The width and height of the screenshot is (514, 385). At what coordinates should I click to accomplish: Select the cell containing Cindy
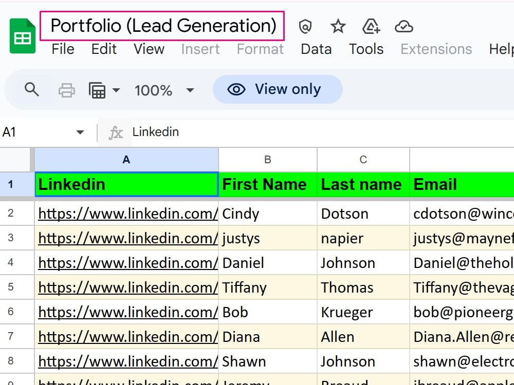(x=268, y=213)
